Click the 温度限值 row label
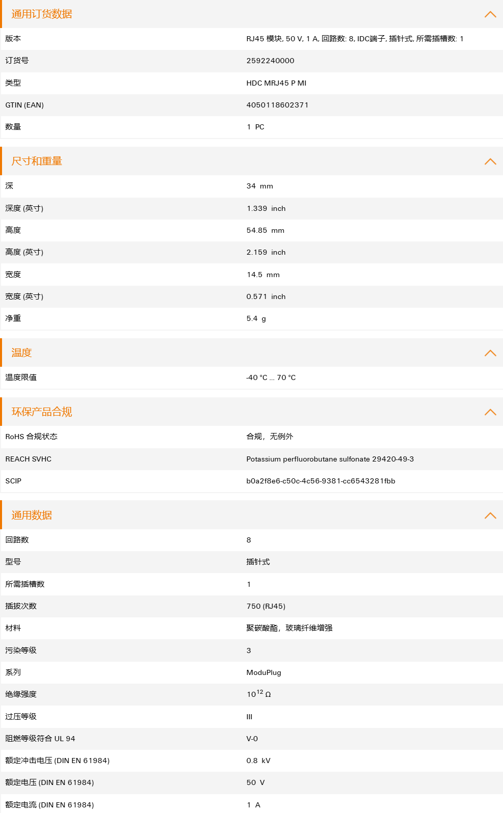Image resolution: width=503 pixels, height=813 pixels. coord(21,377)
